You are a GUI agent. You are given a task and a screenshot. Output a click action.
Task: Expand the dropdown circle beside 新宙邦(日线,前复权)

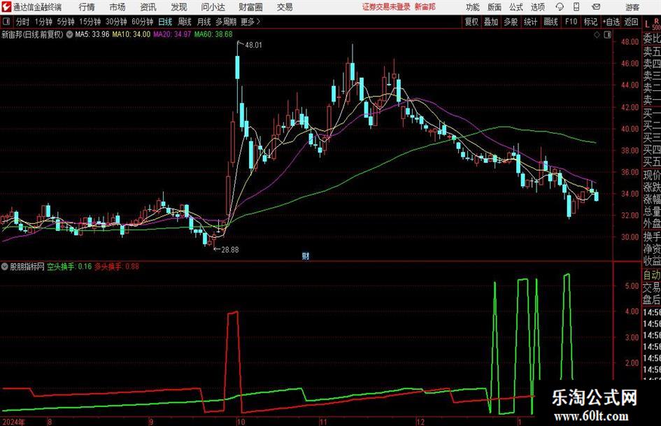(x=69, y=34)
